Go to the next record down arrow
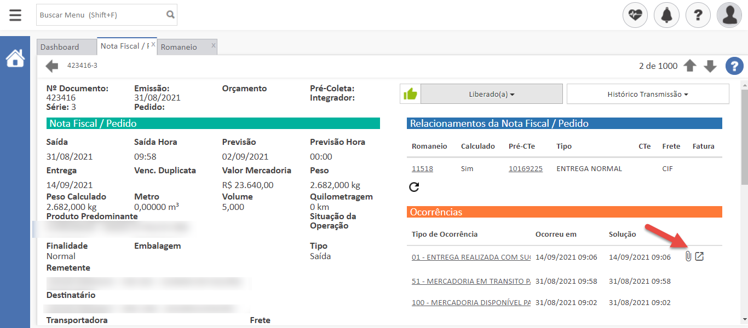Viewport: 748px width, 328px height. pos(710,66)
